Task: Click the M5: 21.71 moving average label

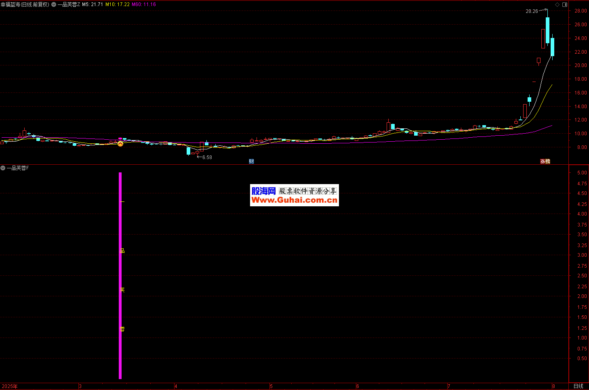Action: (93, 4)
